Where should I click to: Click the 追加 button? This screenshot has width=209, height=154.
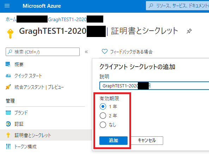[113, 140]
